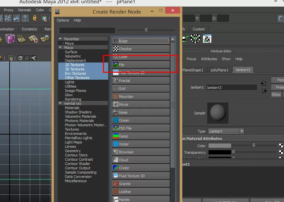Screen dimensions: 284x202
Task: Open the material Type dropdown
Action: tap(226, 131)
